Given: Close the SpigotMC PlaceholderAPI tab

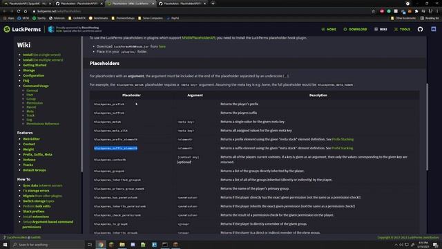Looking at the screenshot, I should [x=50, y=3].
